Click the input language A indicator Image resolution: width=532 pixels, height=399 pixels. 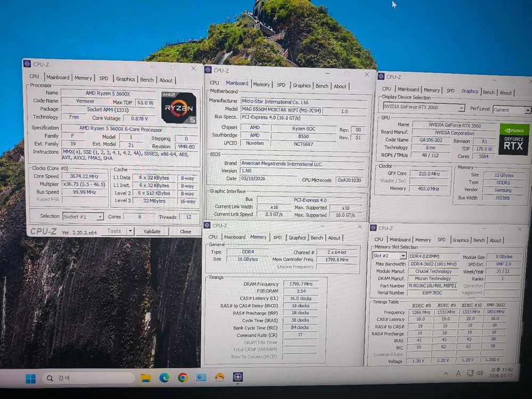click(x=458, y=373)
